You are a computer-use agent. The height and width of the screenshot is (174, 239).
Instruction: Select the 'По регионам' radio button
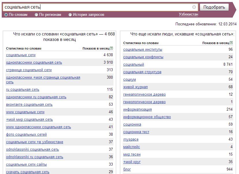tap(36, 15)
